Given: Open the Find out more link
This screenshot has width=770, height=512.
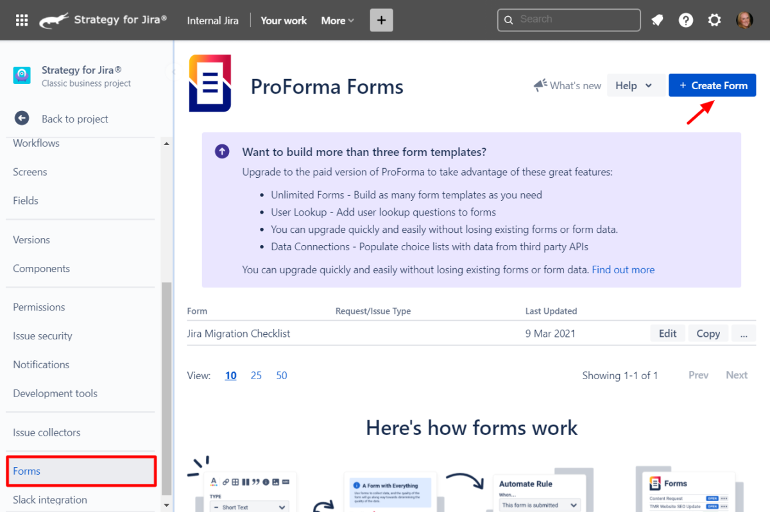Looking at the screenshot, I should [x=622, y=269].
